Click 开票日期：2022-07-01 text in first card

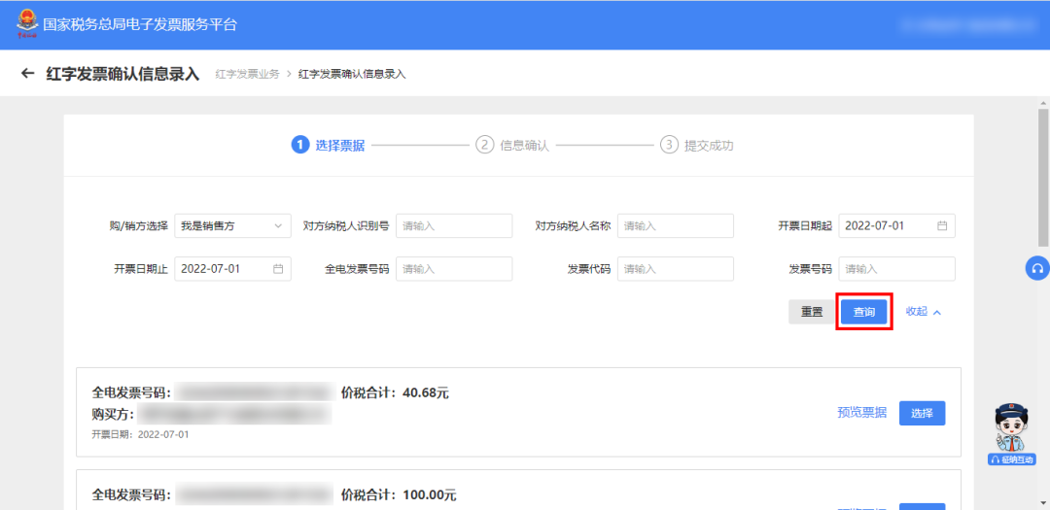click(x=141, y=434)
